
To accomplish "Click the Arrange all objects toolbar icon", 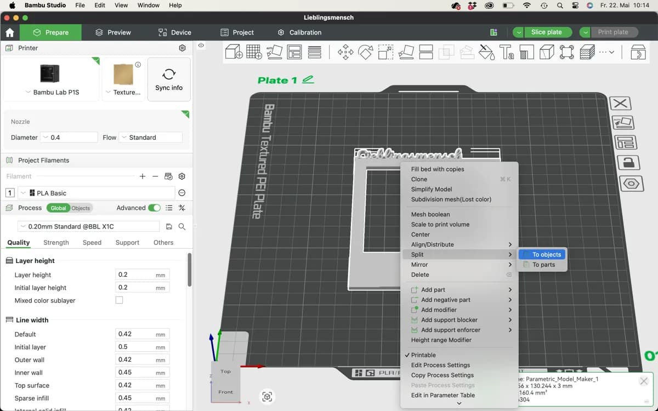I will (x=294, y=52).
